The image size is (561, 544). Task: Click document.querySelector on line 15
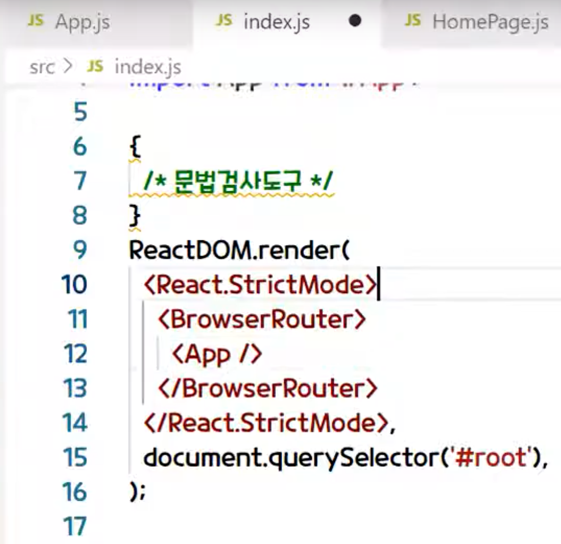pyautogui.click(x=292, y=459)
